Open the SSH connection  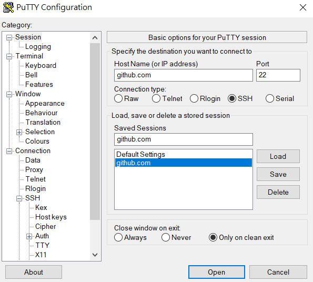pyautogui.click(x=217, y=272)
